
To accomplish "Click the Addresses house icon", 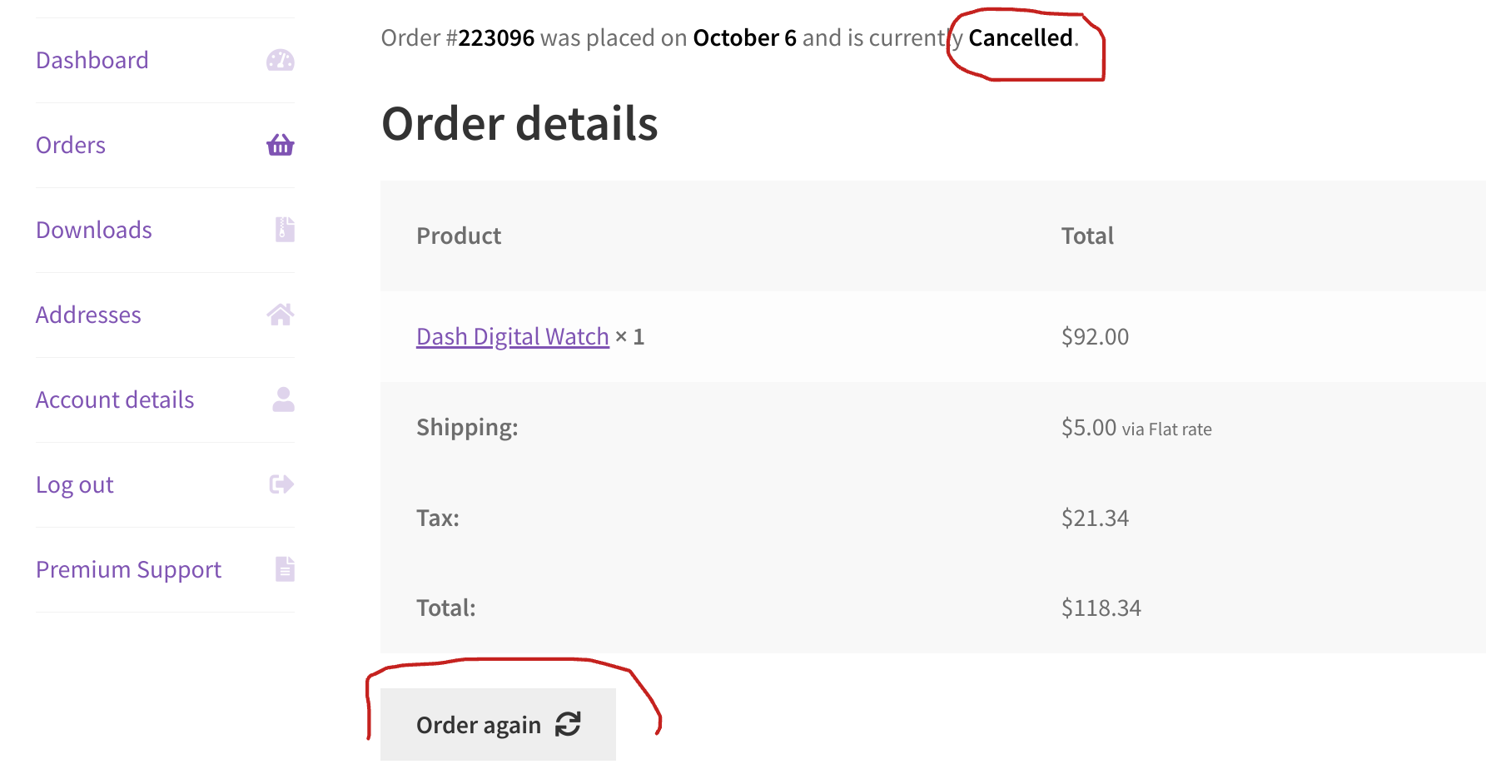I will [281, 315].
